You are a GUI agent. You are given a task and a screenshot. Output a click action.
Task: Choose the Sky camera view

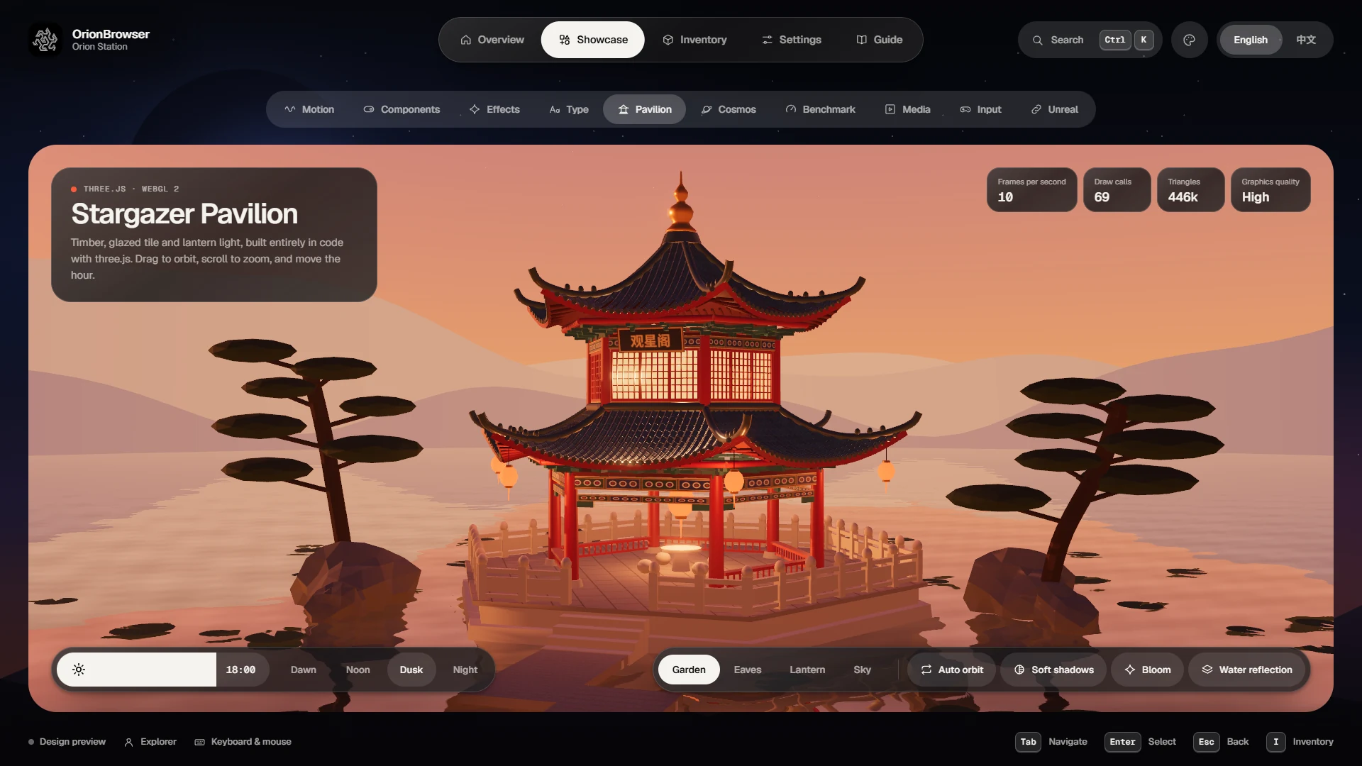click(862, 670)
